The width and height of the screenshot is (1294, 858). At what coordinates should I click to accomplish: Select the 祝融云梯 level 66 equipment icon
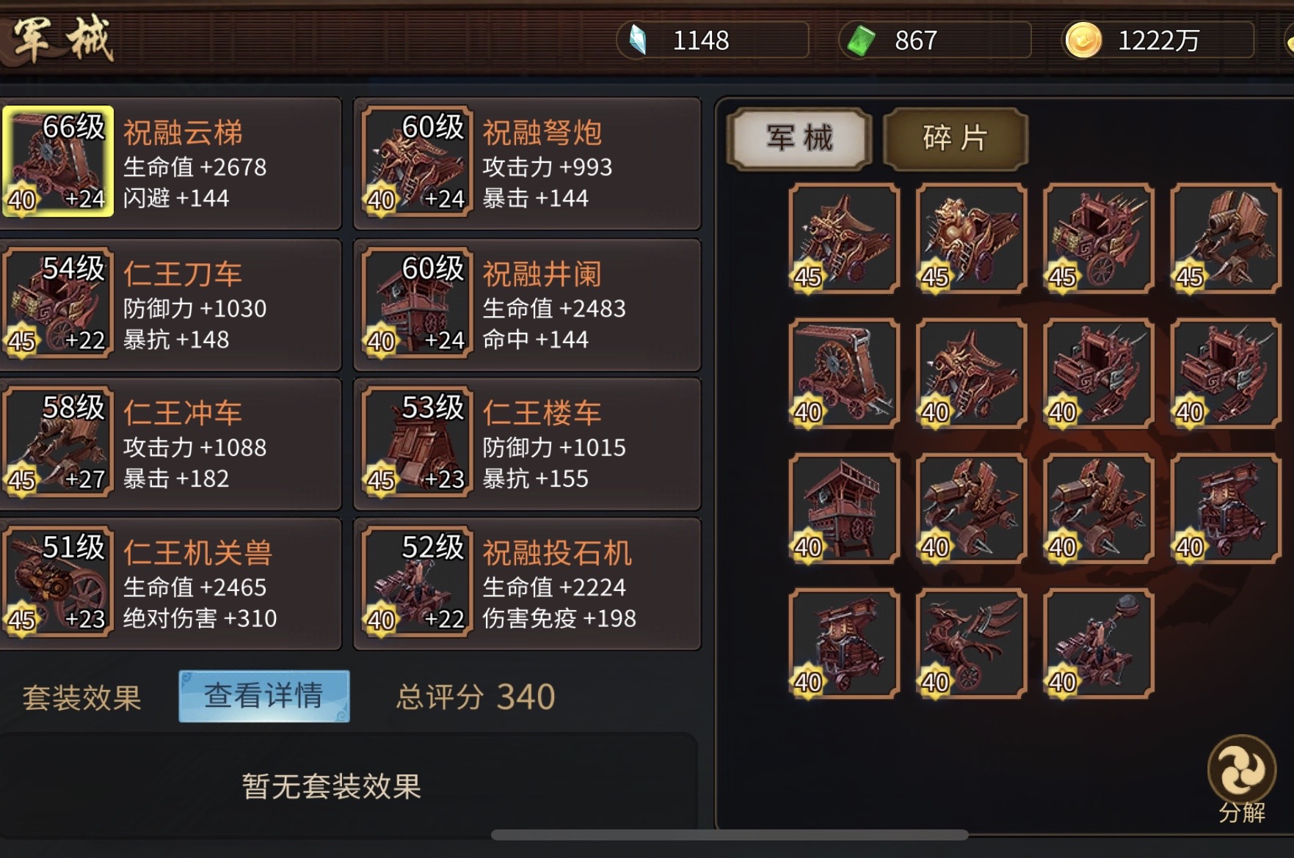pos(58,161)
